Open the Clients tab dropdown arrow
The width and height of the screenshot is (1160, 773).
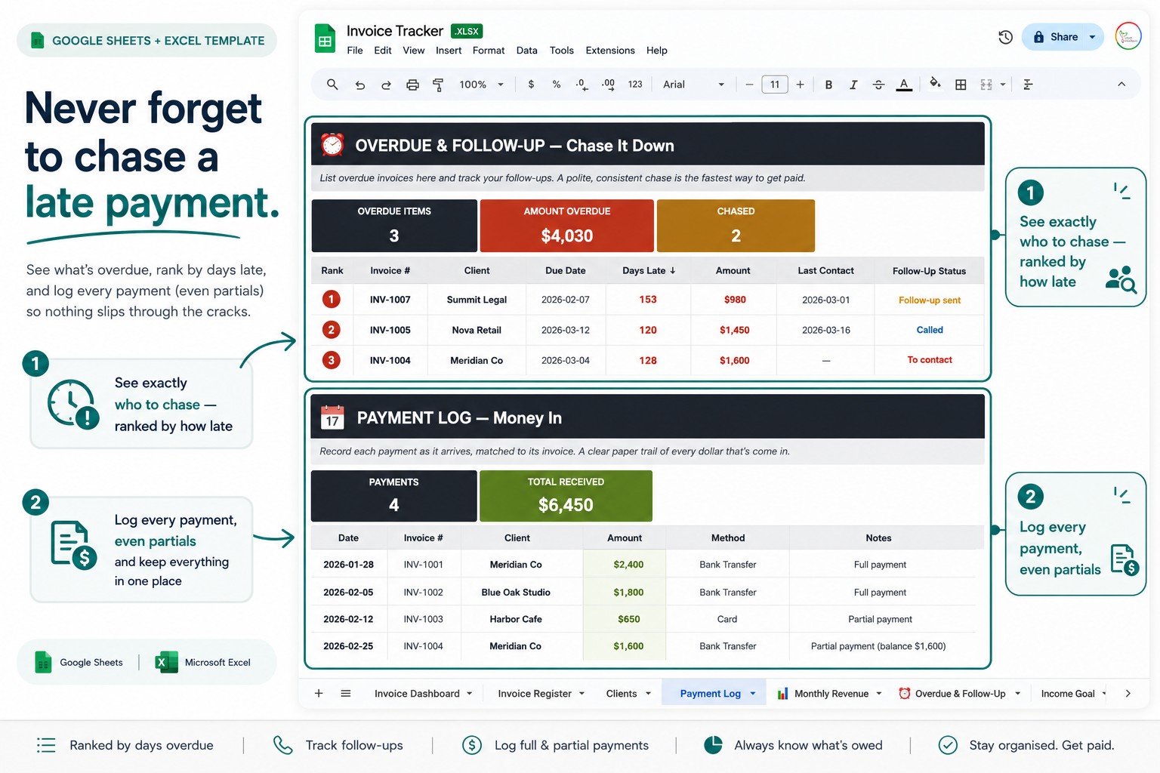tap(648, 694)
